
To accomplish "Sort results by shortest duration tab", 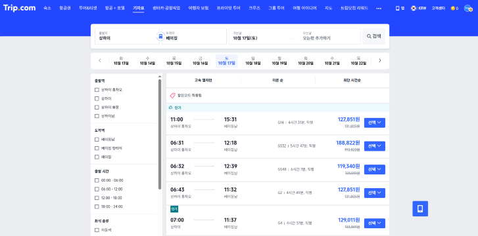I will [352, 80].
